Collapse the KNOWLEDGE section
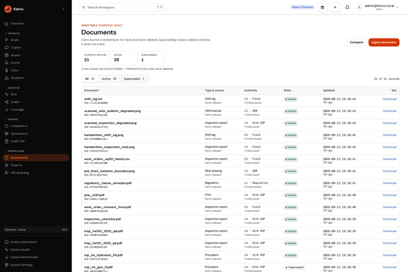This screenshot has width=409, height=272. click(x=15, y=151)
